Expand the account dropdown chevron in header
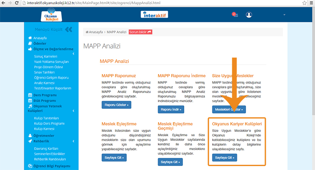315x170 pixels. pos(284,15)
